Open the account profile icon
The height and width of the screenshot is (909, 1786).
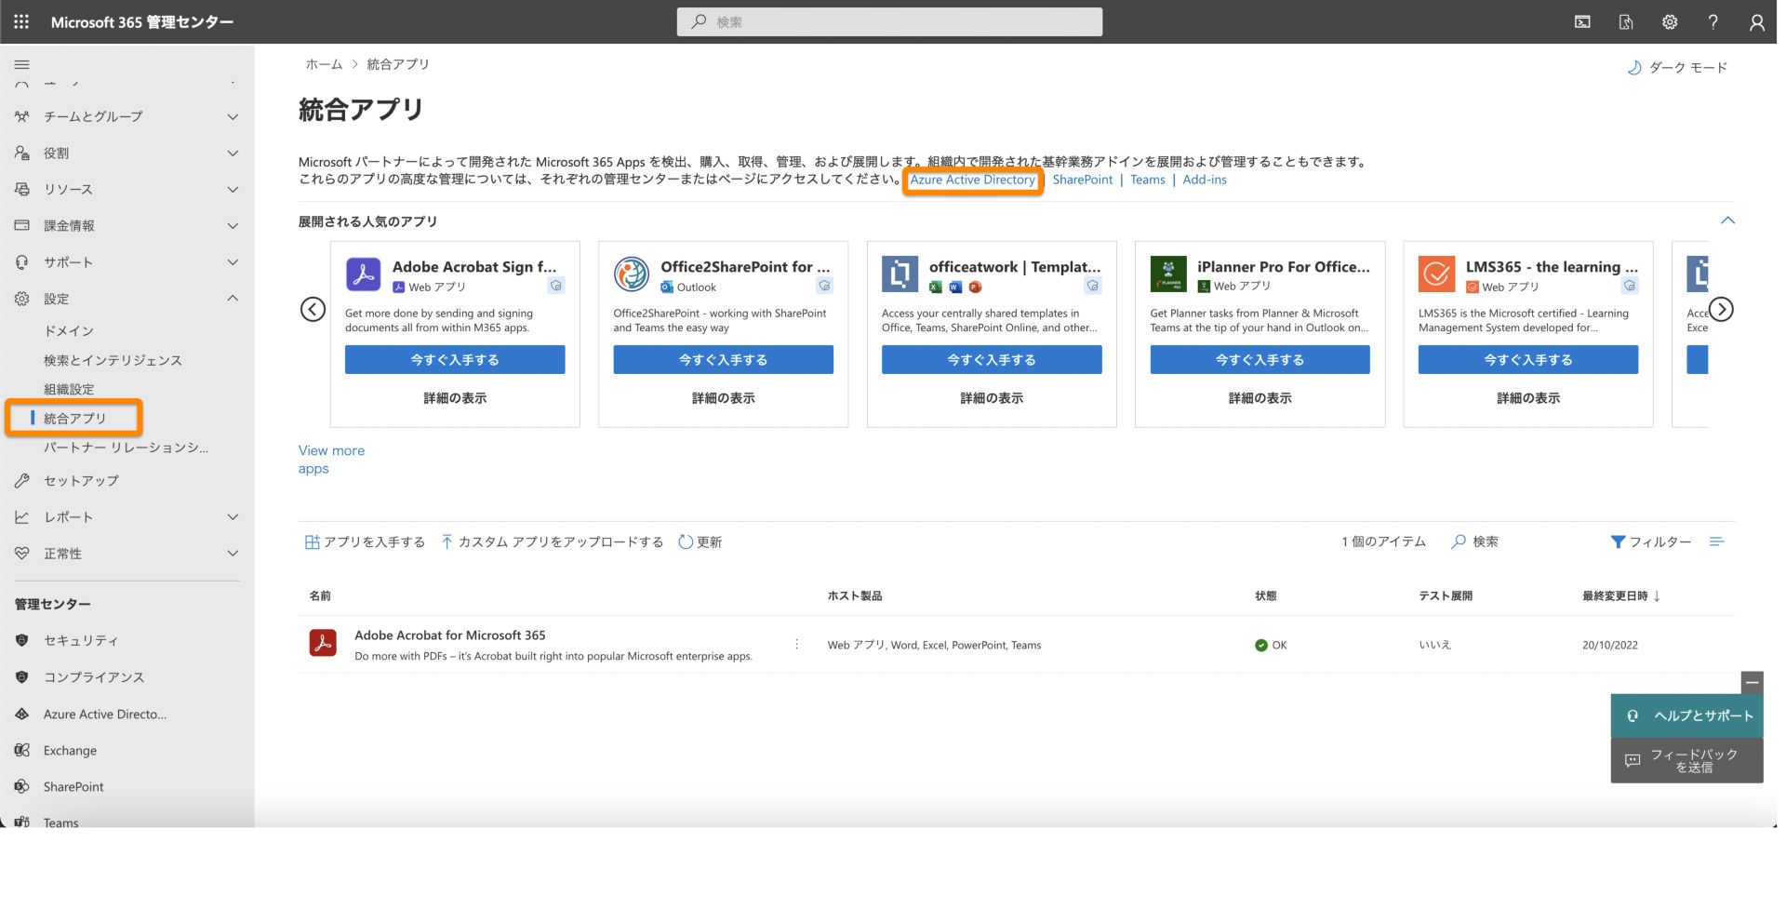[1756, 22]
